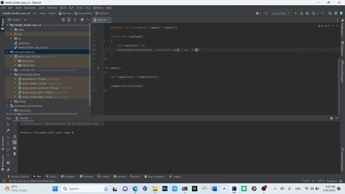Open File Explorer from taskbar
The width and height of the screenshot is (345, 194).
click(x=155, y=189)
